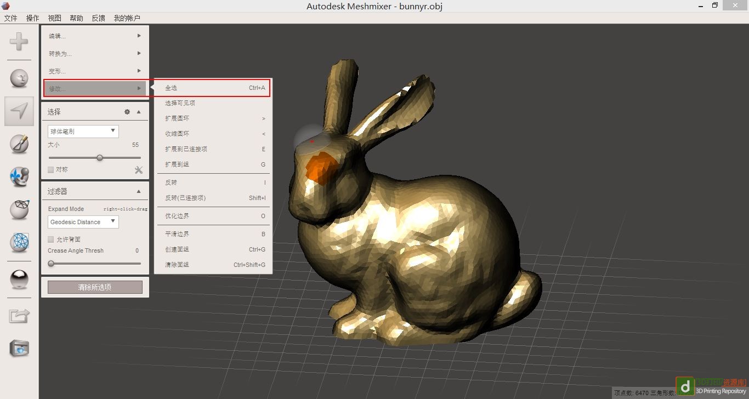Image resolution: width=749 pixels, height=399 pixels.
Task: Enable the 允许背面 checkbox
Action: 51,240
